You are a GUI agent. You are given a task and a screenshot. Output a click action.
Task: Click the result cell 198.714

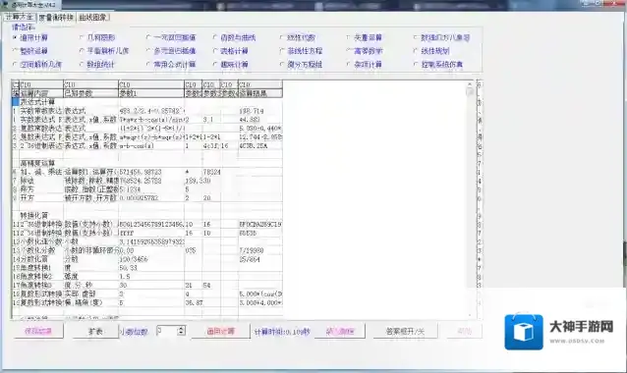[x=259, y=111]
